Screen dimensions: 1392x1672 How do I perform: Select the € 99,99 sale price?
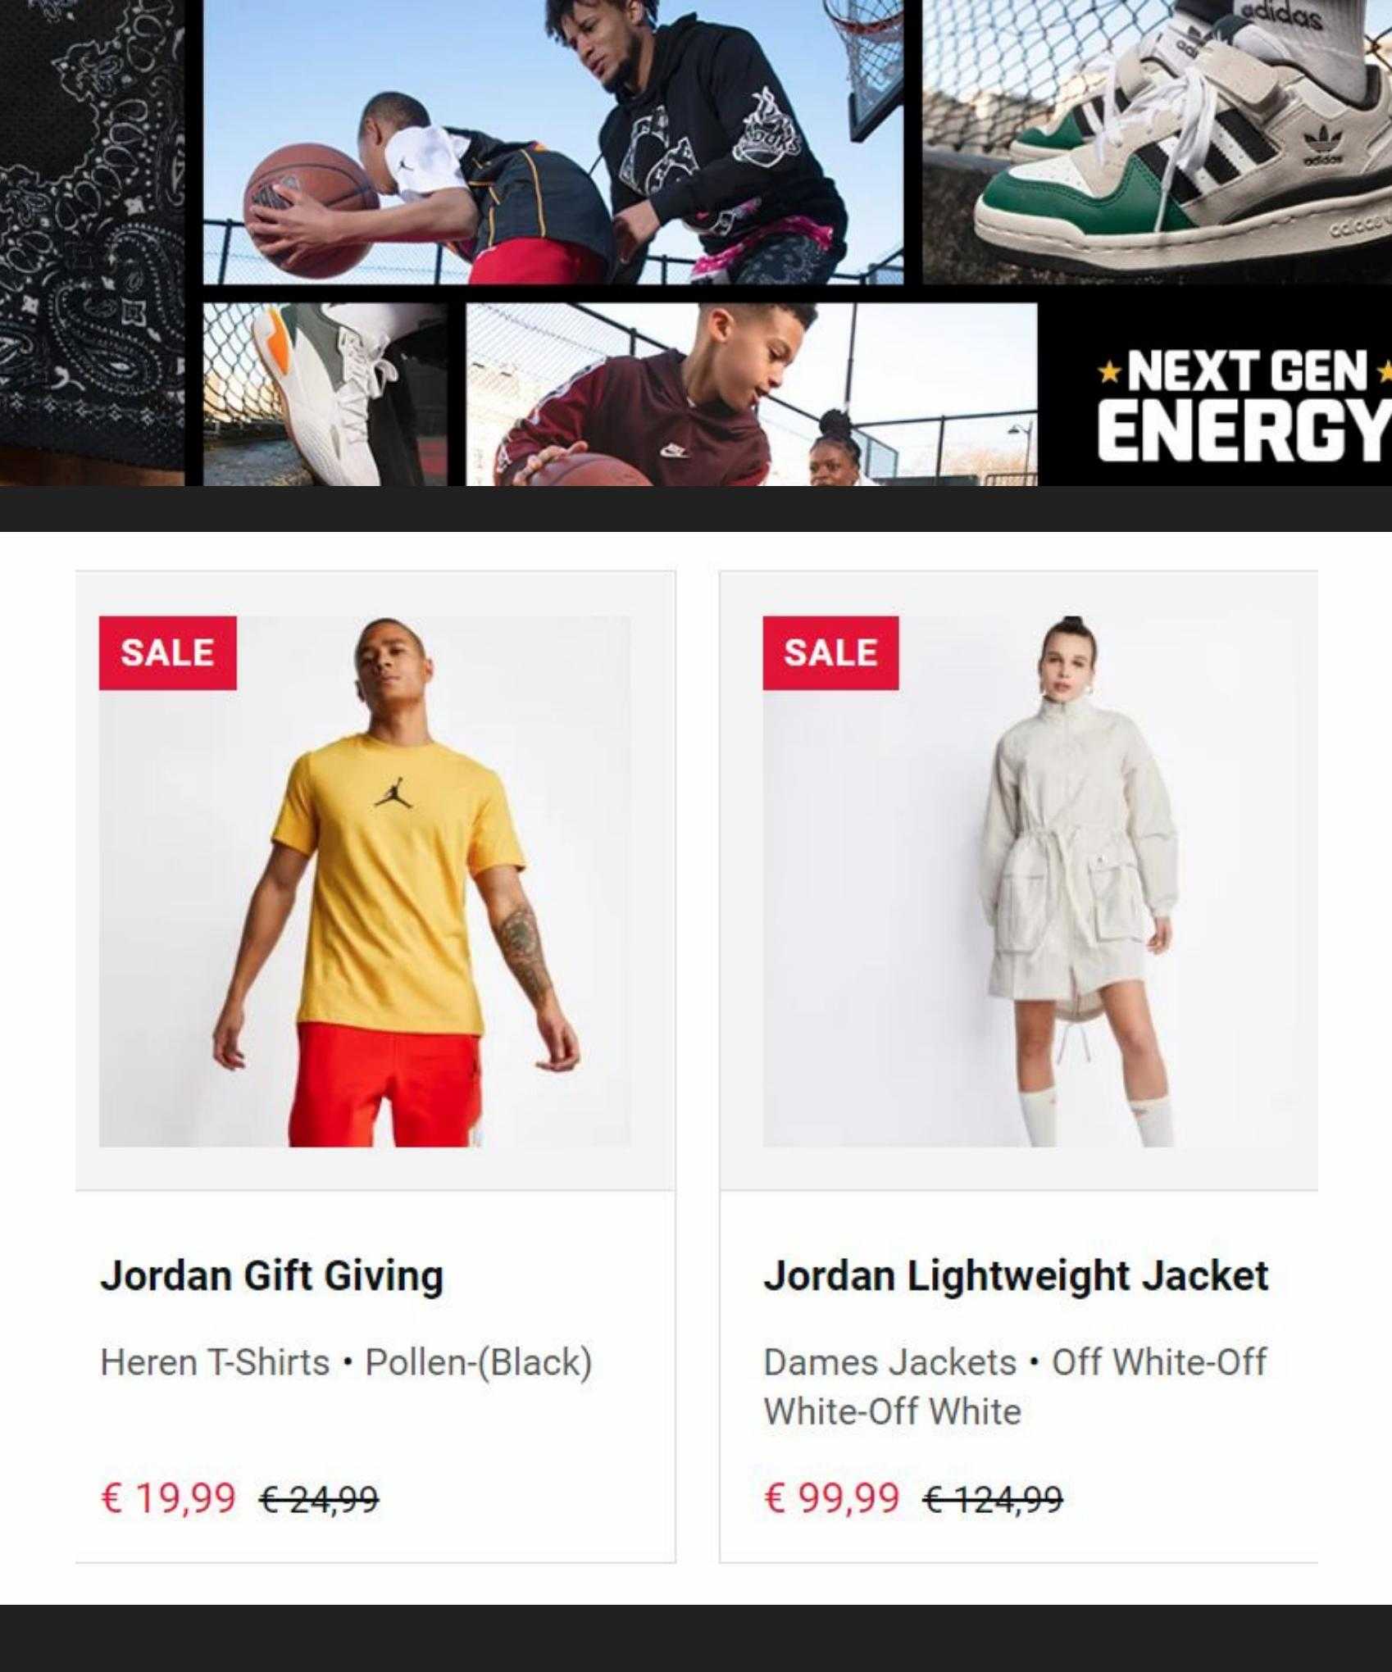point(831,1497)
